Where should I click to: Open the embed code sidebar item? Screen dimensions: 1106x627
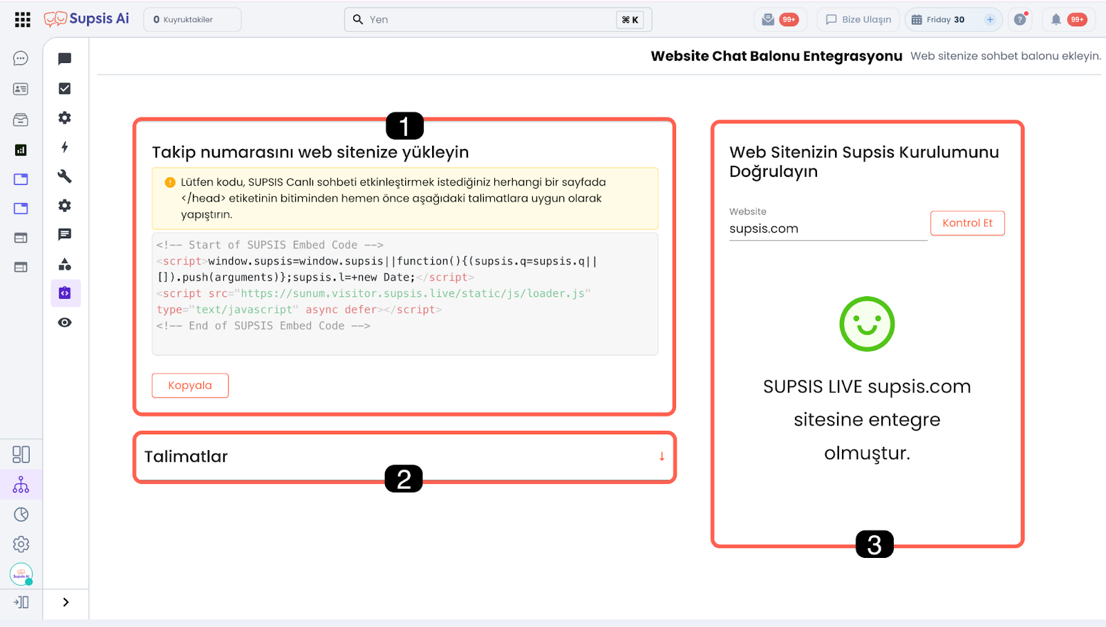[x=65, y=293]
